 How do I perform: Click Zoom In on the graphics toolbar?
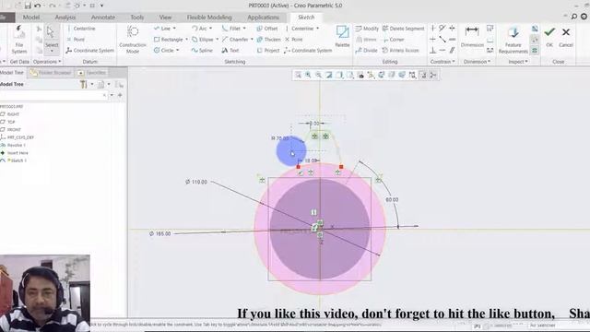point(308,75)
